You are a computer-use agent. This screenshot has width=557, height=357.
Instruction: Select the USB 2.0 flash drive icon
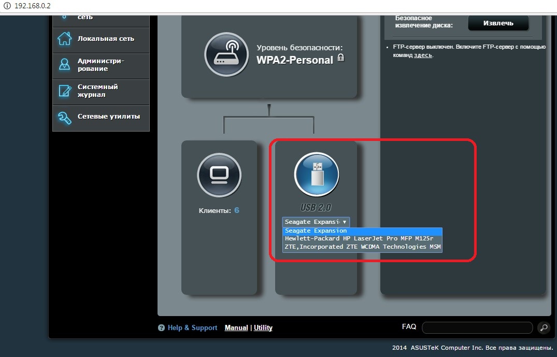click(x=317, y=175)
